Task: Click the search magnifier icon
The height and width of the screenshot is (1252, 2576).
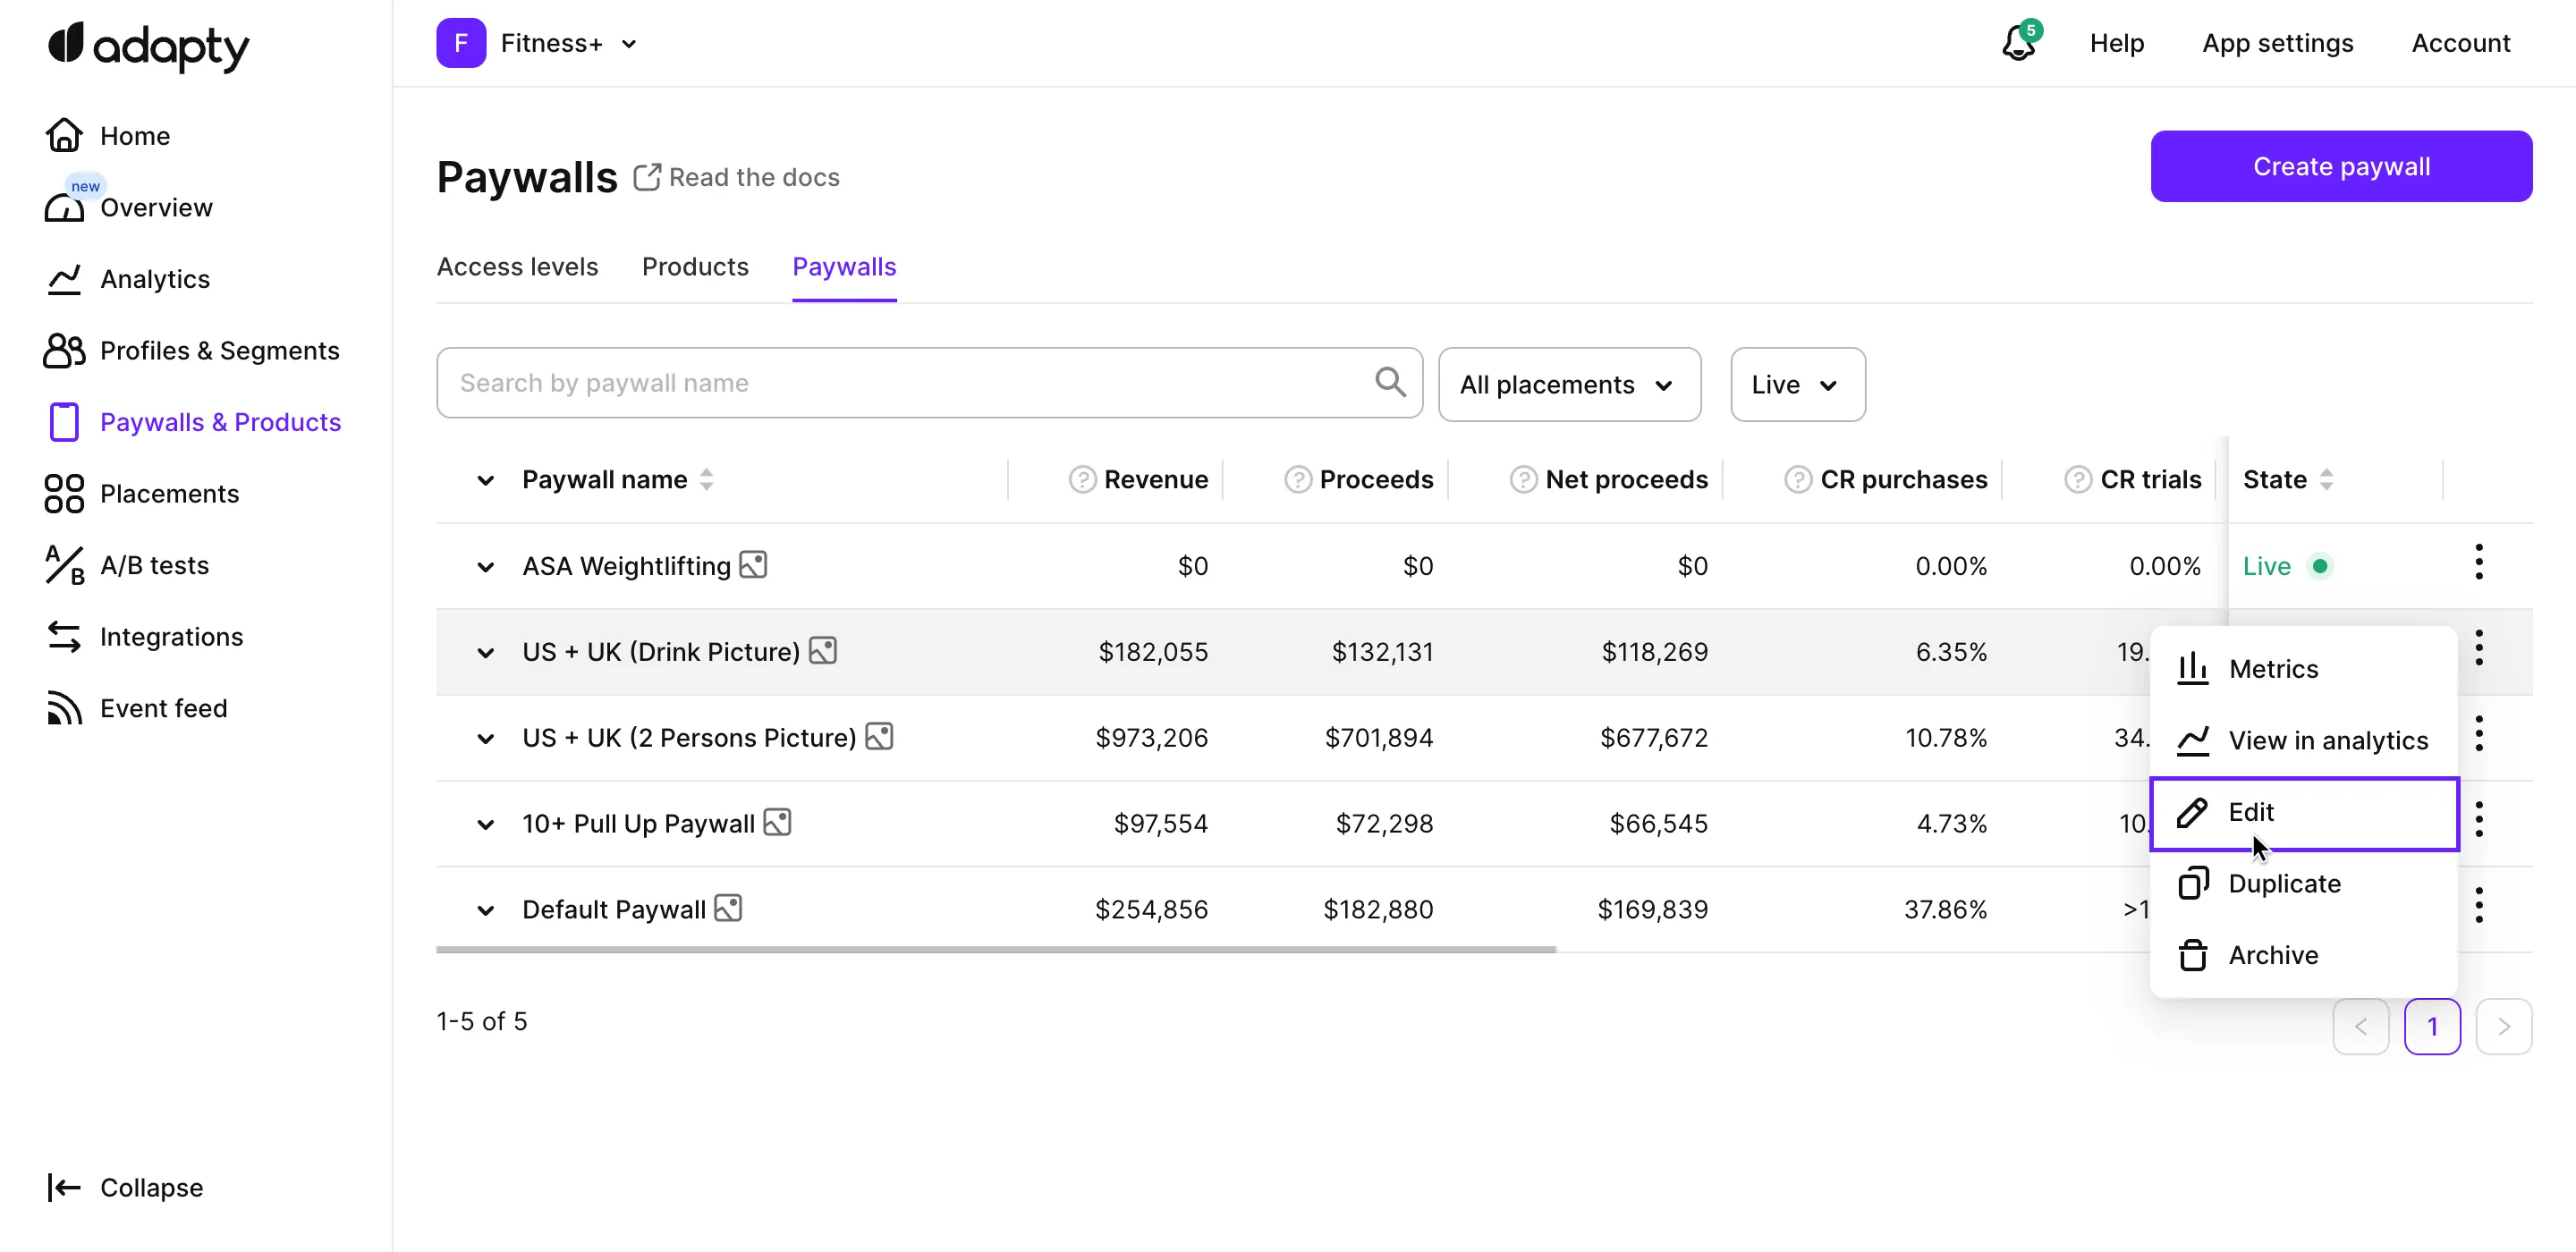Action: (1390, 382)
